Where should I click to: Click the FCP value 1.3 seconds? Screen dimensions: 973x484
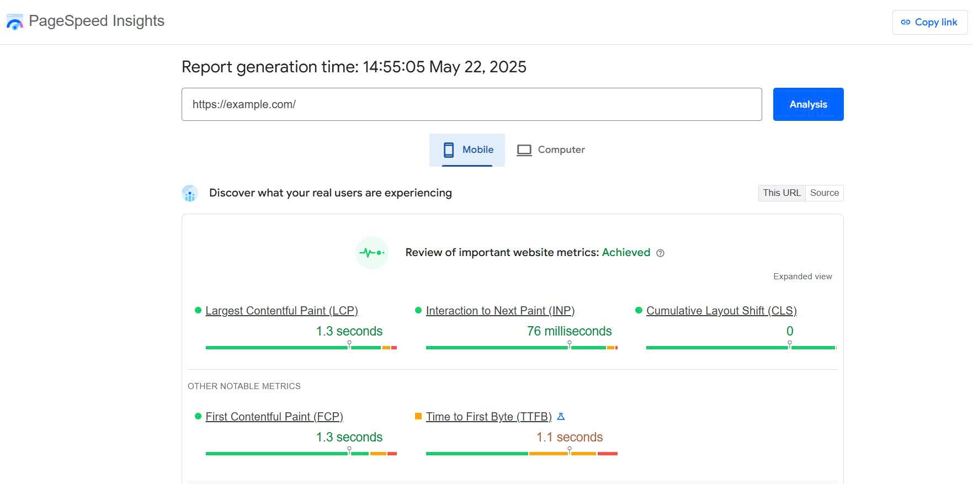coord(349,437)
